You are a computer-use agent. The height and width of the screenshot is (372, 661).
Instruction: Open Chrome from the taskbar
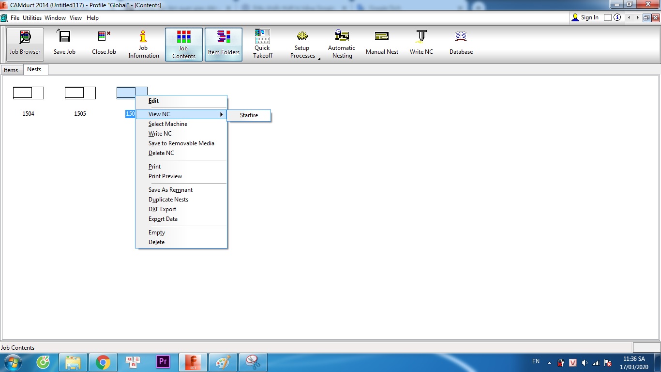click(103, 362)
